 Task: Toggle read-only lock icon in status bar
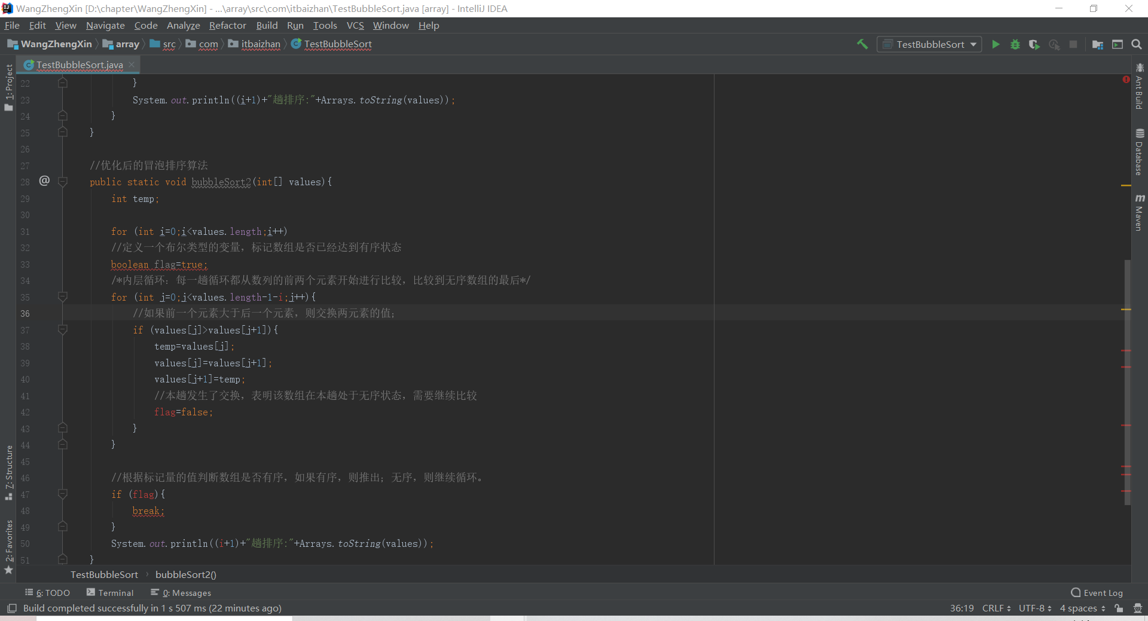click(1119, 608)
